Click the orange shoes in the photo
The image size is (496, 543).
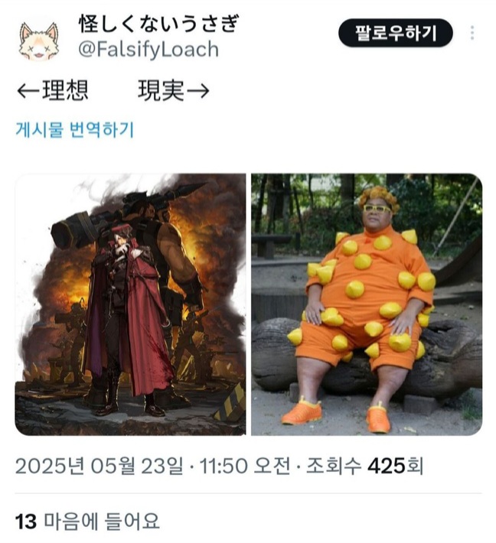pyautogui.click(x=335, y=415)
